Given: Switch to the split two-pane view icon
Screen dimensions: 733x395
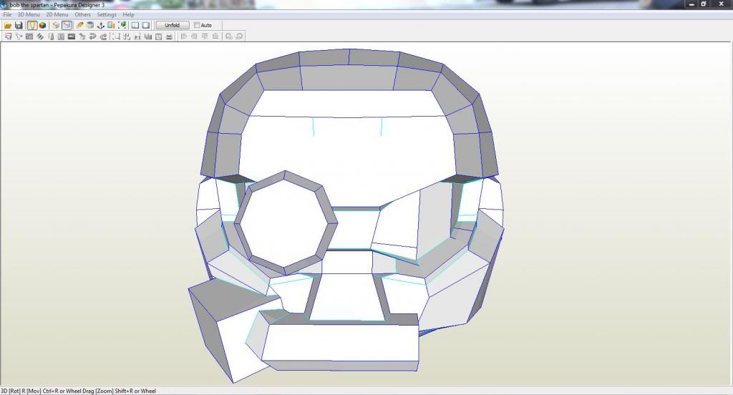Looking at the screenshot, I should coord(135,25).
